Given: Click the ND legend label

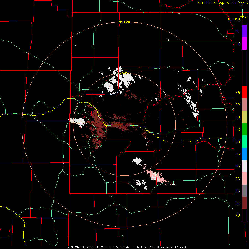Looking at the screenshot, I should click(238, 216).
